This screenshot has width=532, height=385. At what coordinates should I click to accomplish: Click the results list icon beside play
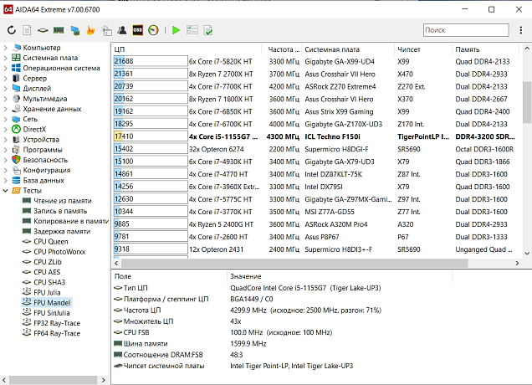point(192,30)
